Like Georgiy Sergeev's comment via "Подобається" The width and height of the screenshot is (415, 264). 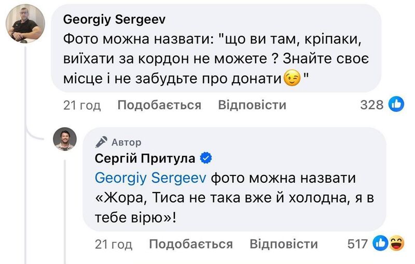[x=159, y=105]
